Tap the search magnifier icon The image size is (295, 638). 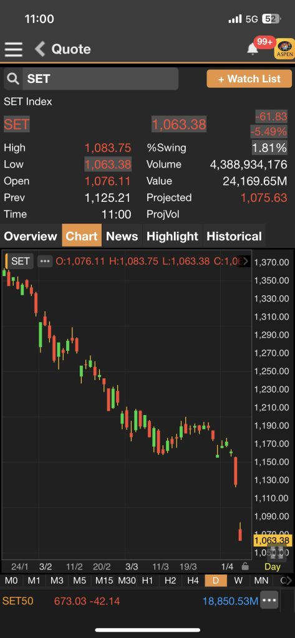pyautogui.click(x=14, y=79)
